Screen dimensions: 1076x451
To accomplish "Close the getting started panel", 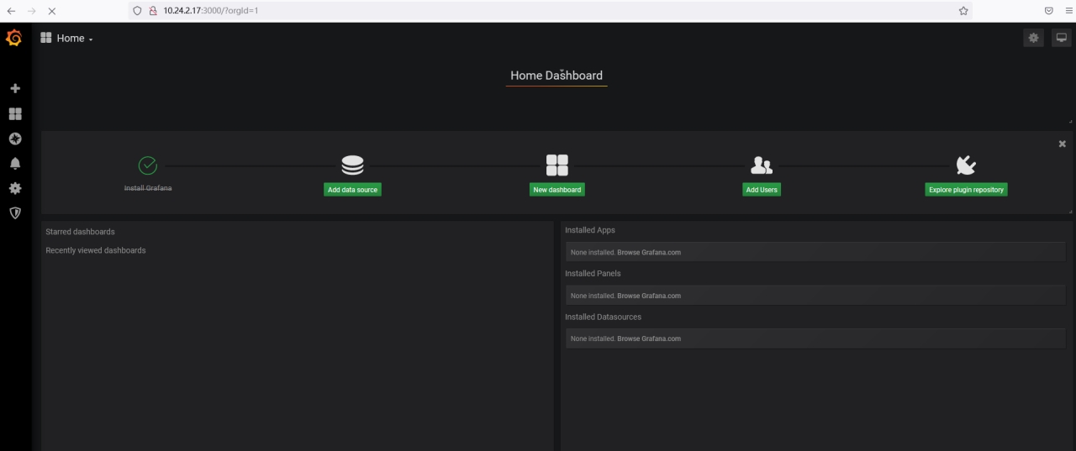I will (1063, 144).
